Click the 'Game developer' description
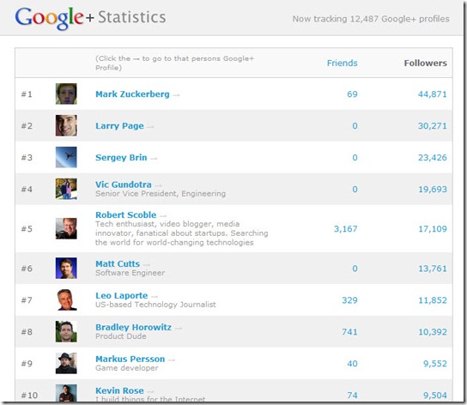467x405 pixels. coord(126,368)
